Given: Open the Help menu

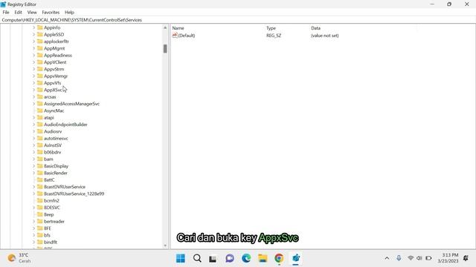Looking at the screenshot, I should pyautogui.click(x=69, y=13).
